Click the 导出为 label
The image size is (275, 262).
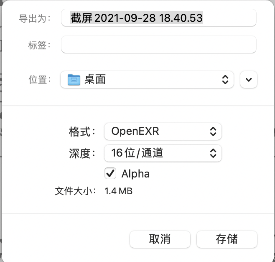tap(35, 18)
